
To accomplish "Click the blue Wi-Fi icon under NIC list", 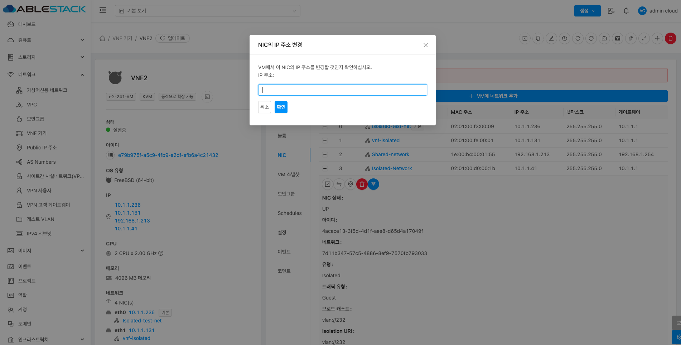I will [x=373, y=184].
